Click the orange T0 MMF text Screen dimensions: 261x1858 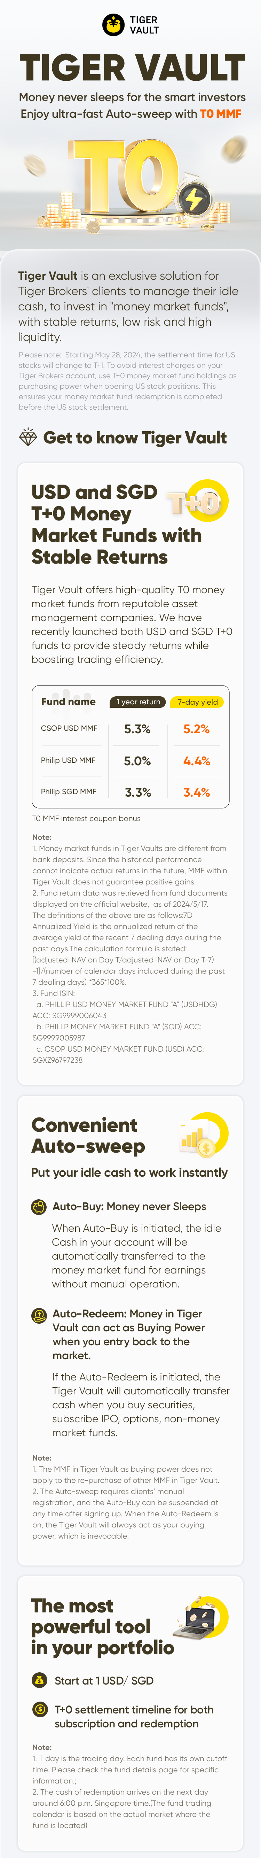click(x=221, y=113)
